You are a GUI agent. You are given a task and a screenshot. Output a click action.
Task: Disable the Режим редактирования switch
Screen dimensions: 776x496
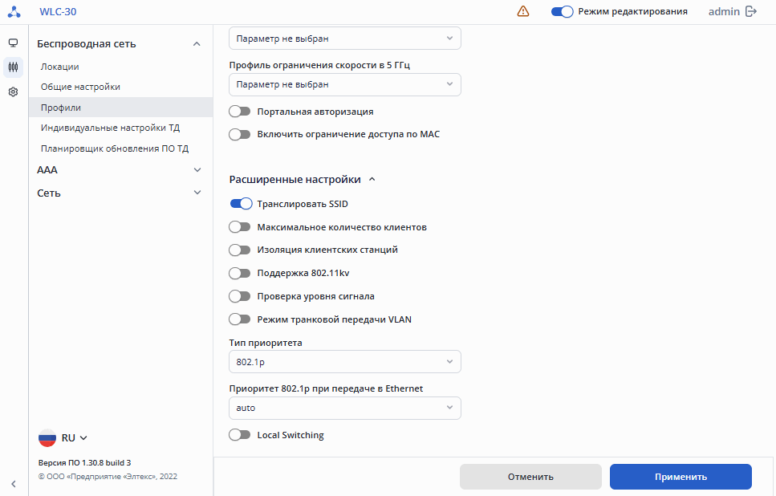(562, 11)
